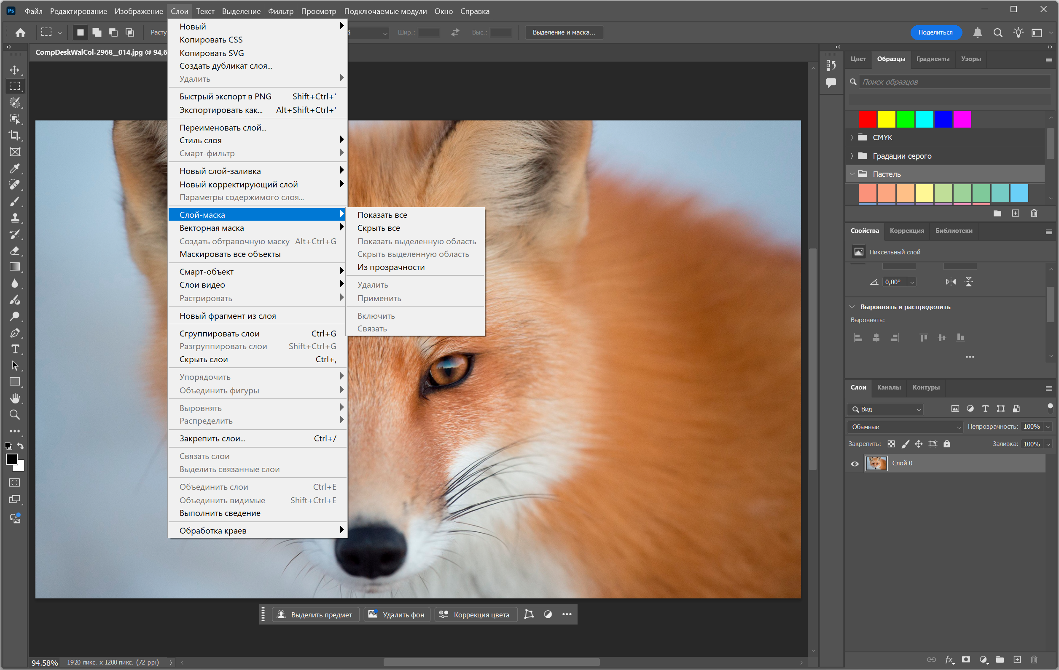1059x670 pixels.
Task: Pick the red color swatch
Action: (867, 120)
